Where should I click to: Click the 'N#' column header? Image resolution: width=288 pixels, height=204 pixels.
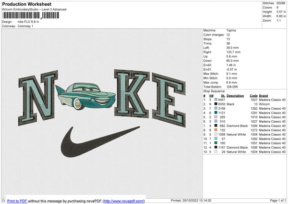pyautogui.click(x=211, y=96)
